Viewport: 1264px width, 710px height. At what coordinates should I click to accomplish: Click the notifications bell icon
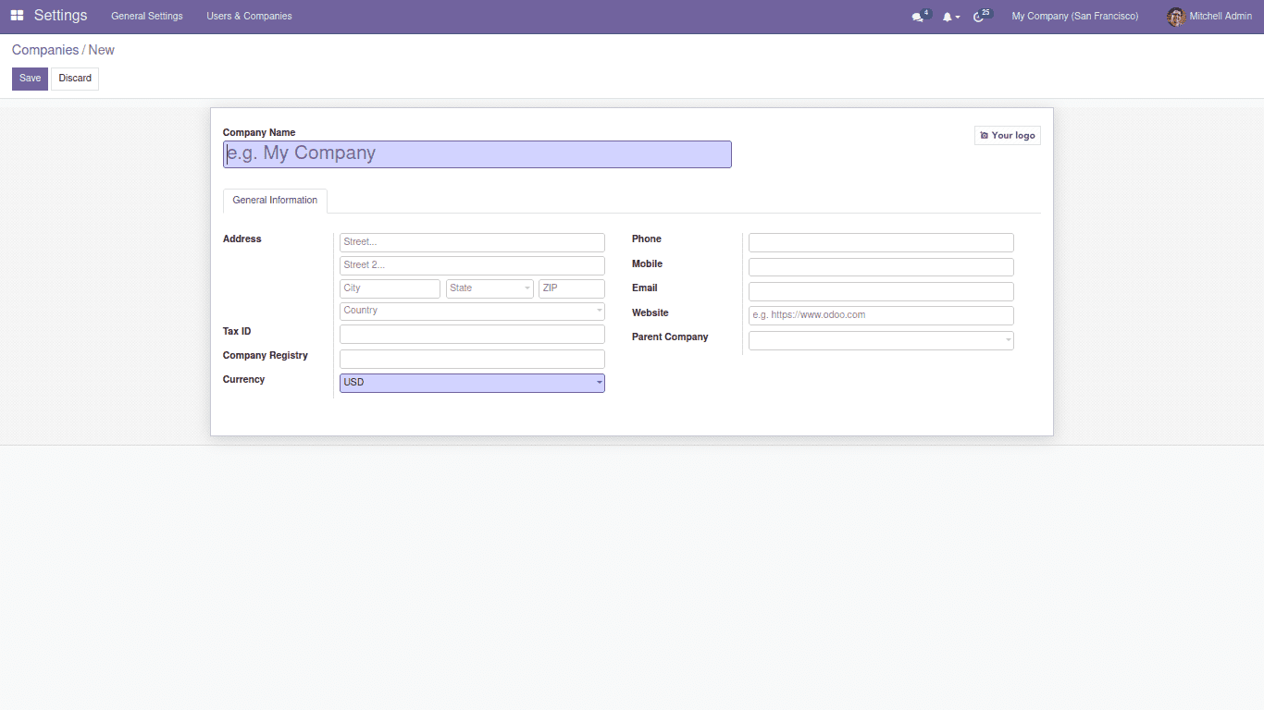click(x=948, y=17)
